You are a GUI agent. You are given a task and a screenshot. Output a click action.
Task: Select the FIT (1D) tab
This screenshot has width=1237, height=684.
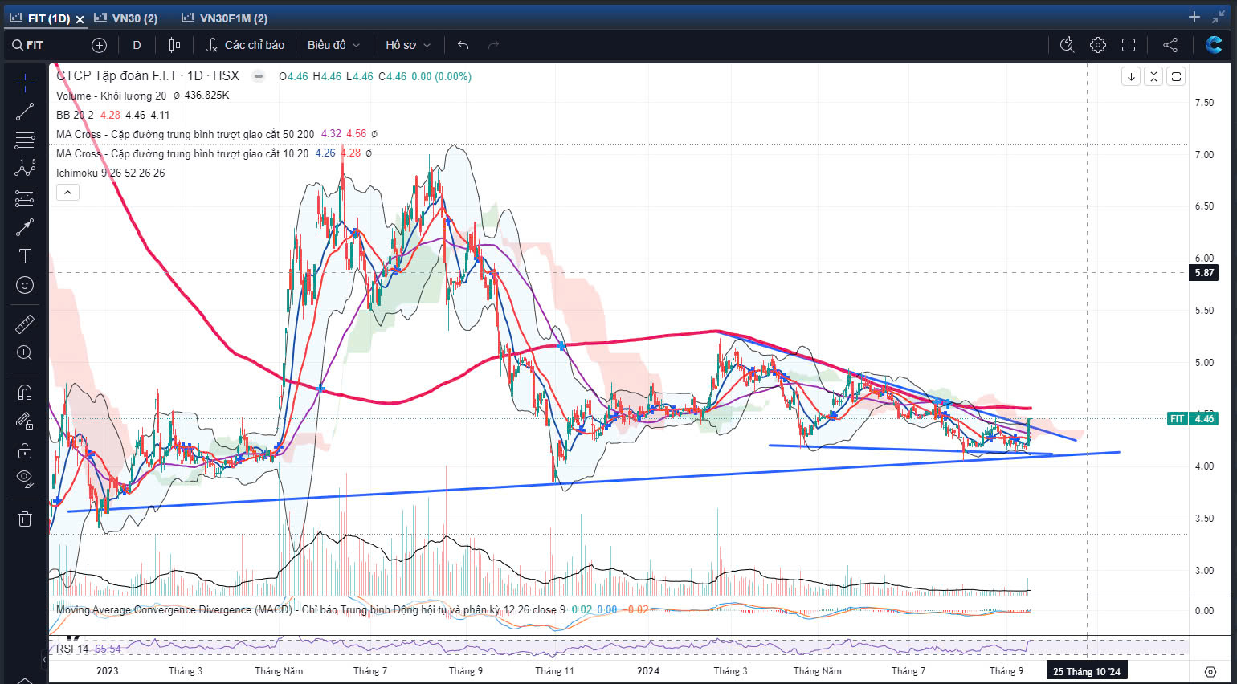click(41, 18)
